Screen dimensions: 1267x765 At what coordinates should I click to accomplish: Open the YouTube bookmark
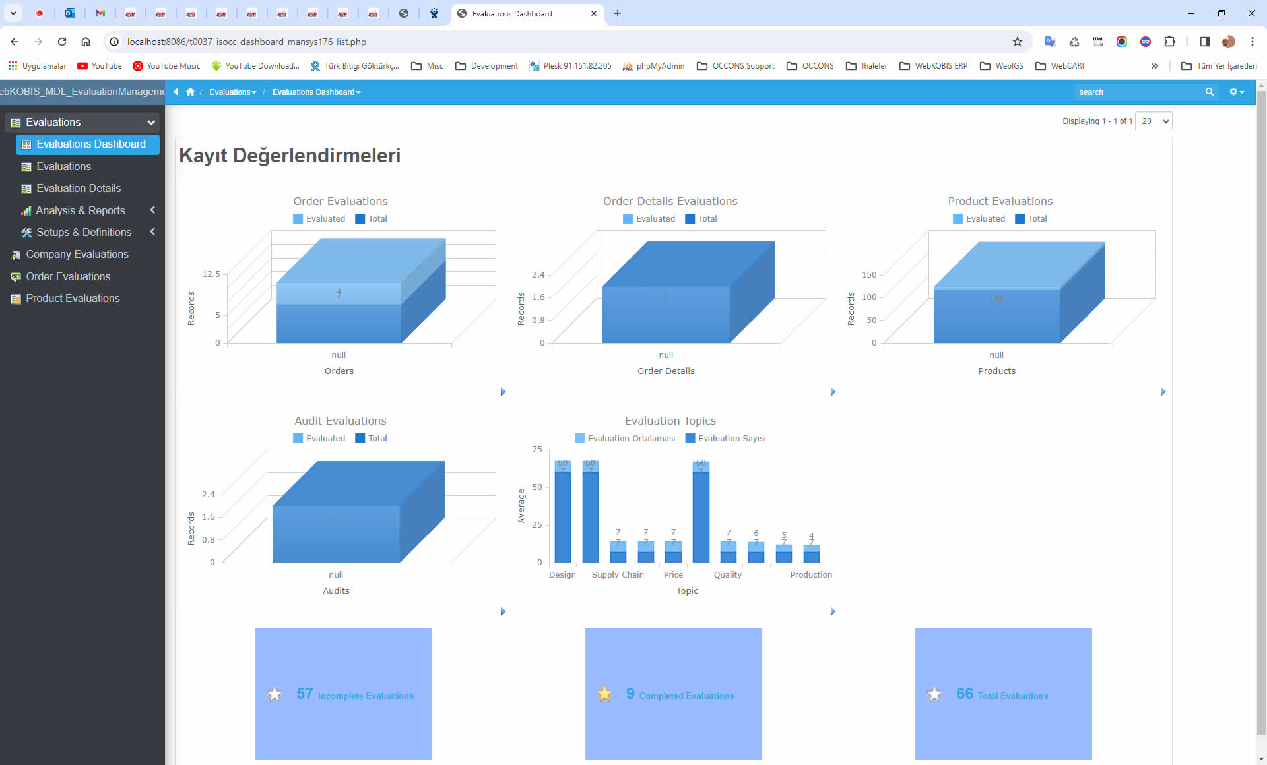point(100,66)
